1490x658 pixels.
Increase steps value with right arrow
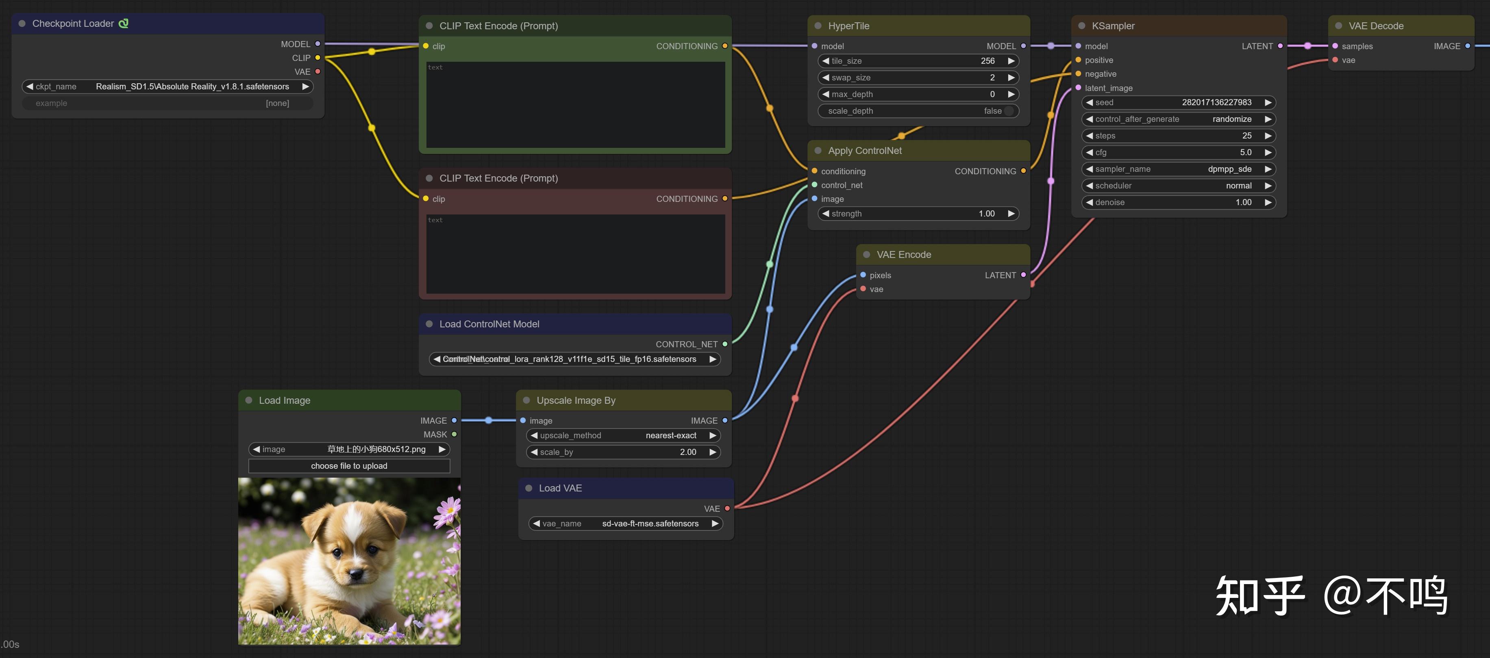coord(1268,136)
